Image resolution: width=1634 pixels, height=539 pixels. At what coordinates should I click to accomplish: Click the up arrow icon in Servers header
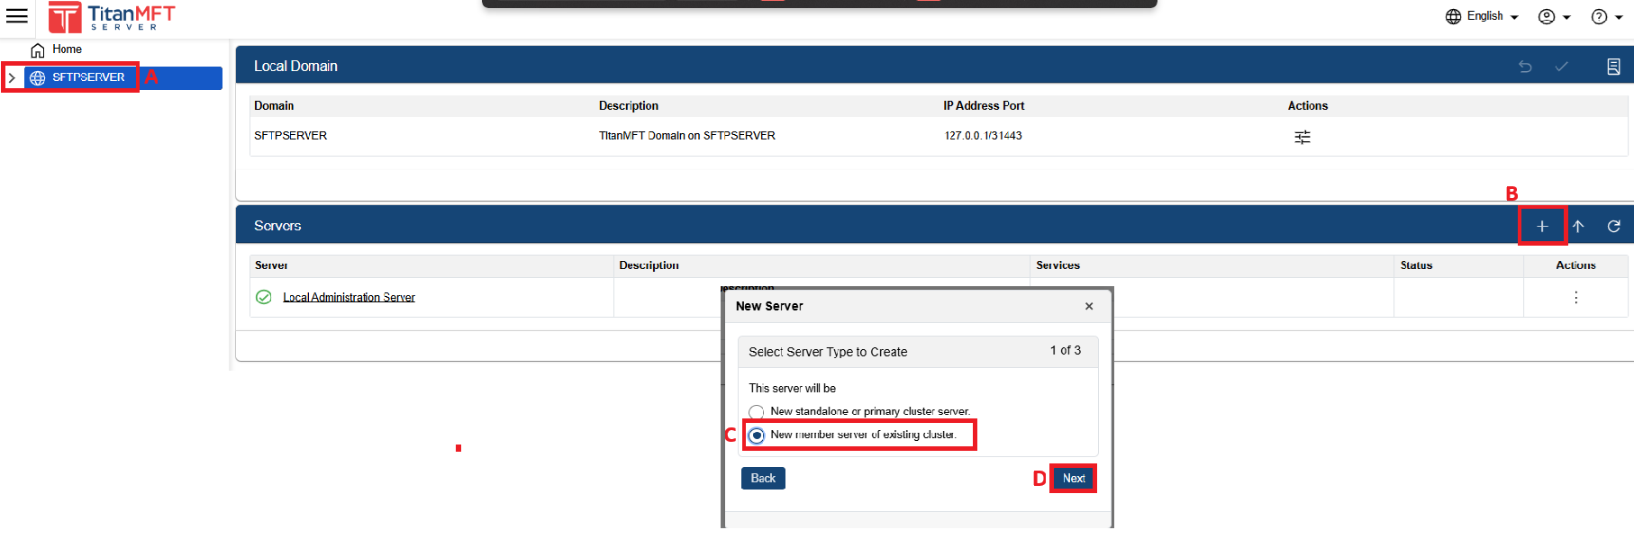tap(1578, 226)
